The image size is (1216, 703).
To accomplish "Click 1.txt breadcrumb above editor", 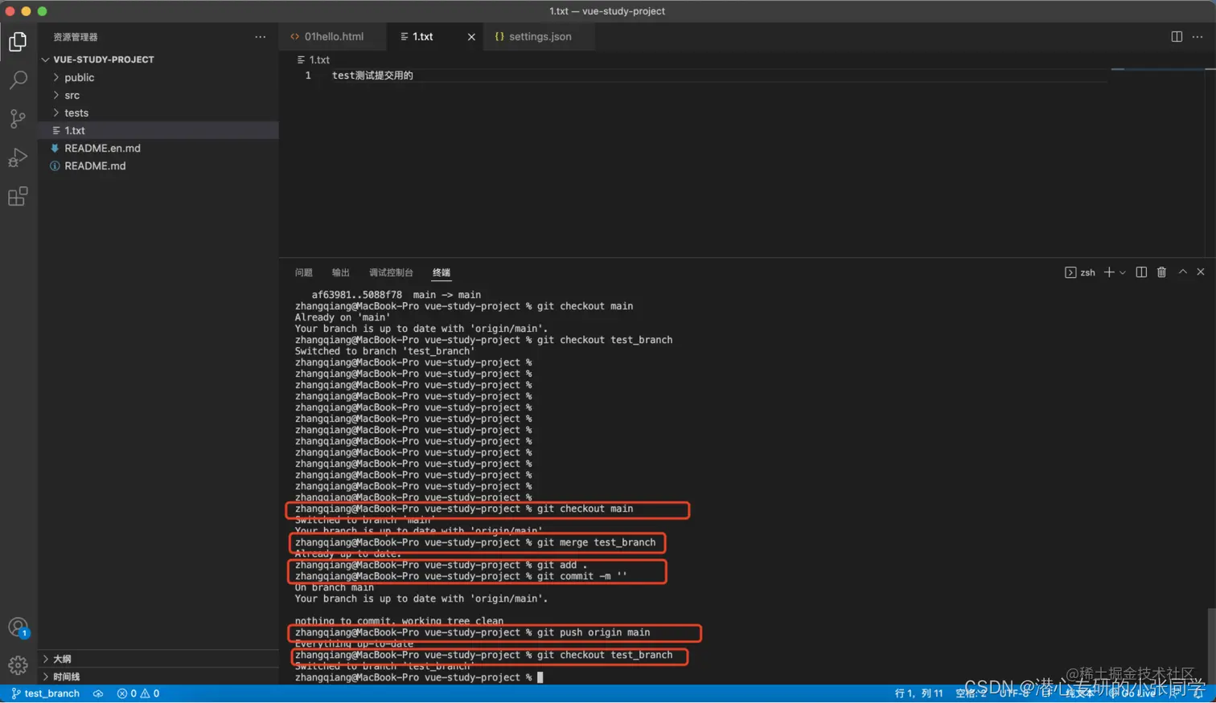I will click(314, 59).
